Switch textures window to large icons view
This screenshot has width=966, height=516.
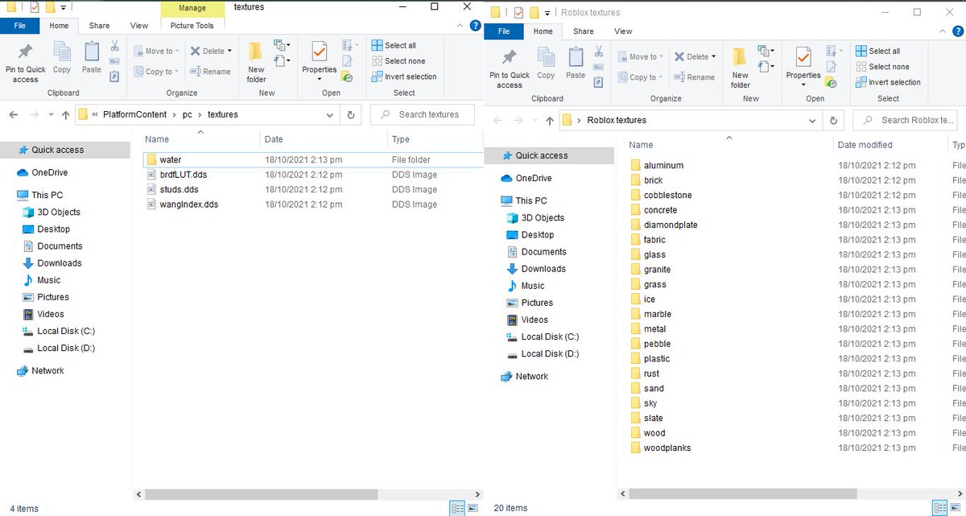pos(473,509)
